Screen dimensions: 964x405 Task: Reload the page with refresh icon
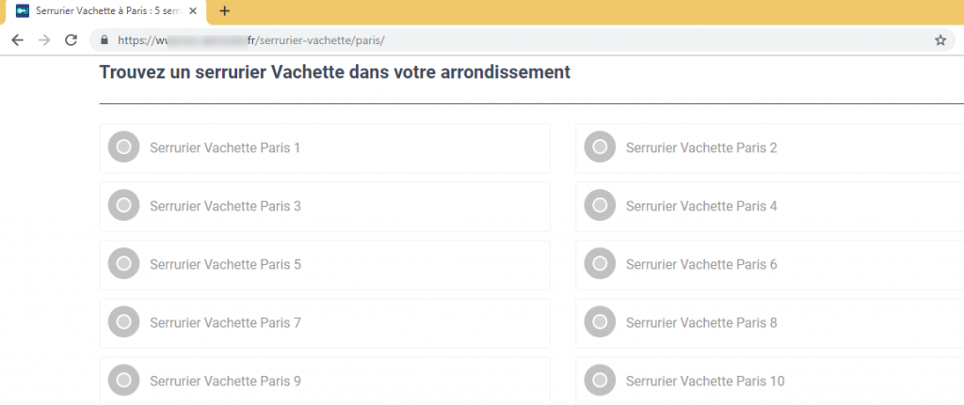point(71,40)
